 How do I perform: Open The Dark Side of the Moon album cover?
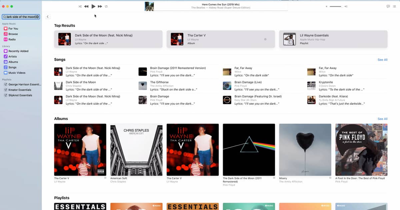click(x=249, y=150)
